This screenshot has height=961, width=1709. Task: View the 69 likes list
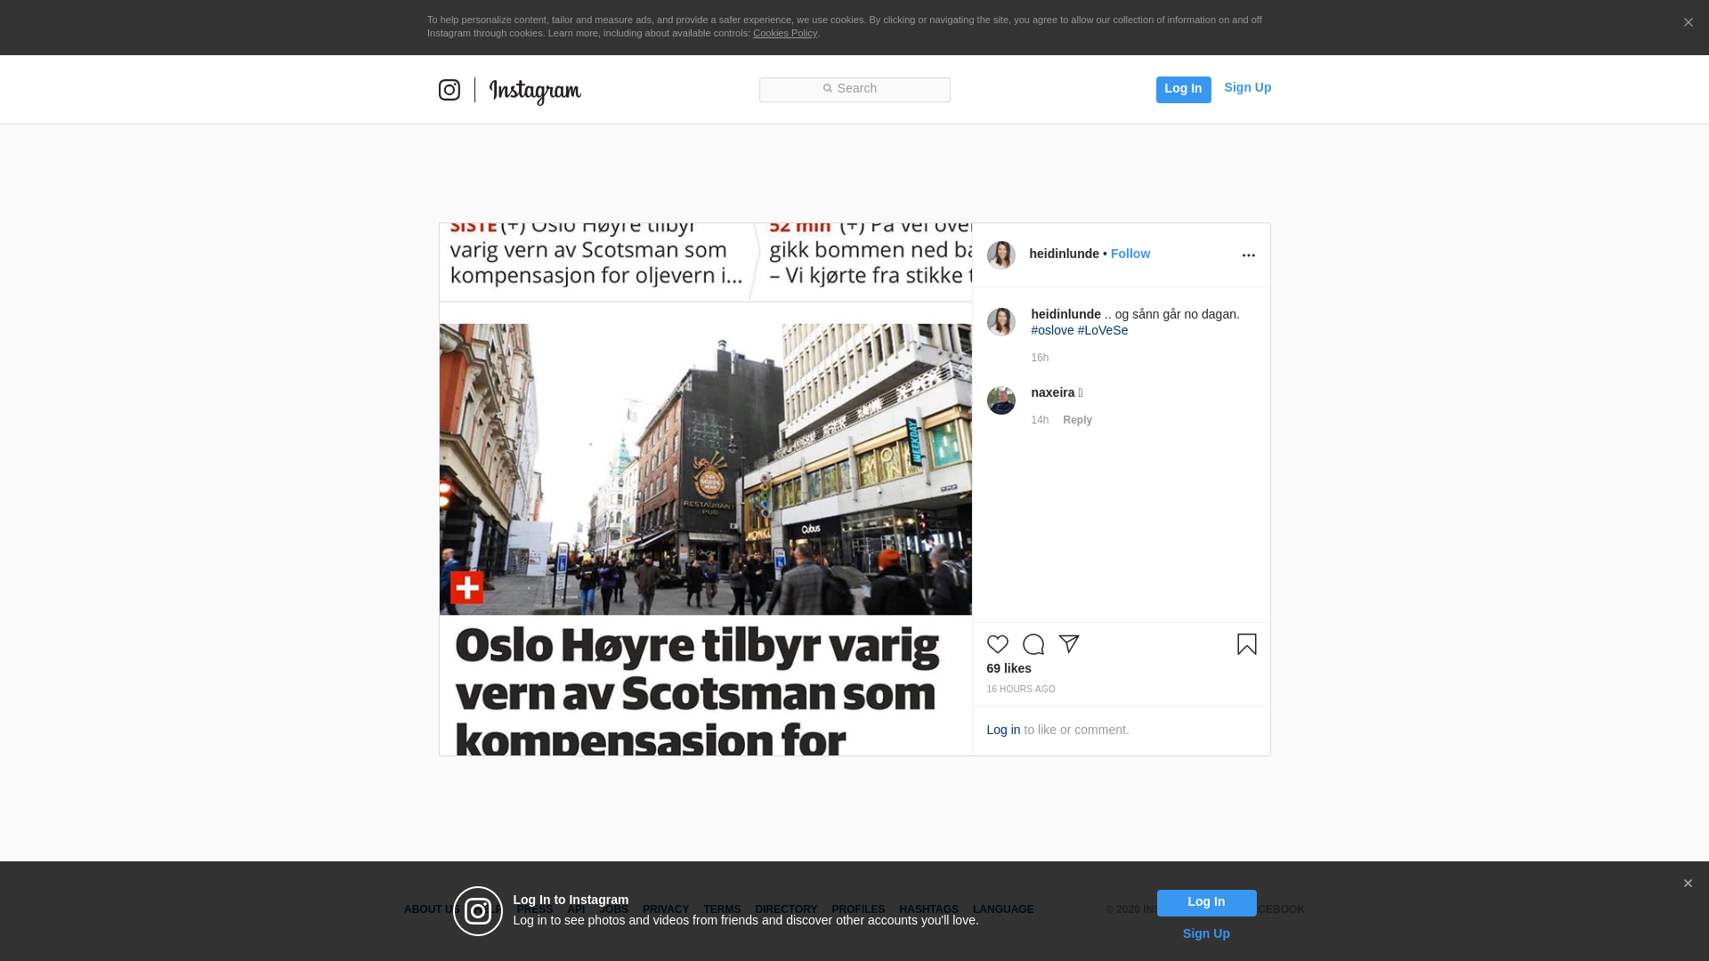pos(1008,668)
